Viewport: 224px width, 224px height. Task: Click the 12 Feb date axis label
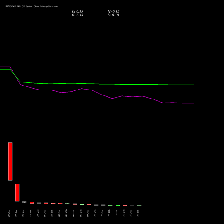coord(110,213)
